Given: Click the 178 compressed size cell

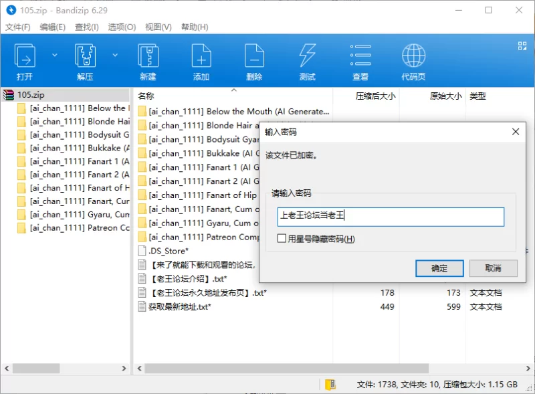Looking at the screenshot, I should pyautogui.click(x=387, y=293).
